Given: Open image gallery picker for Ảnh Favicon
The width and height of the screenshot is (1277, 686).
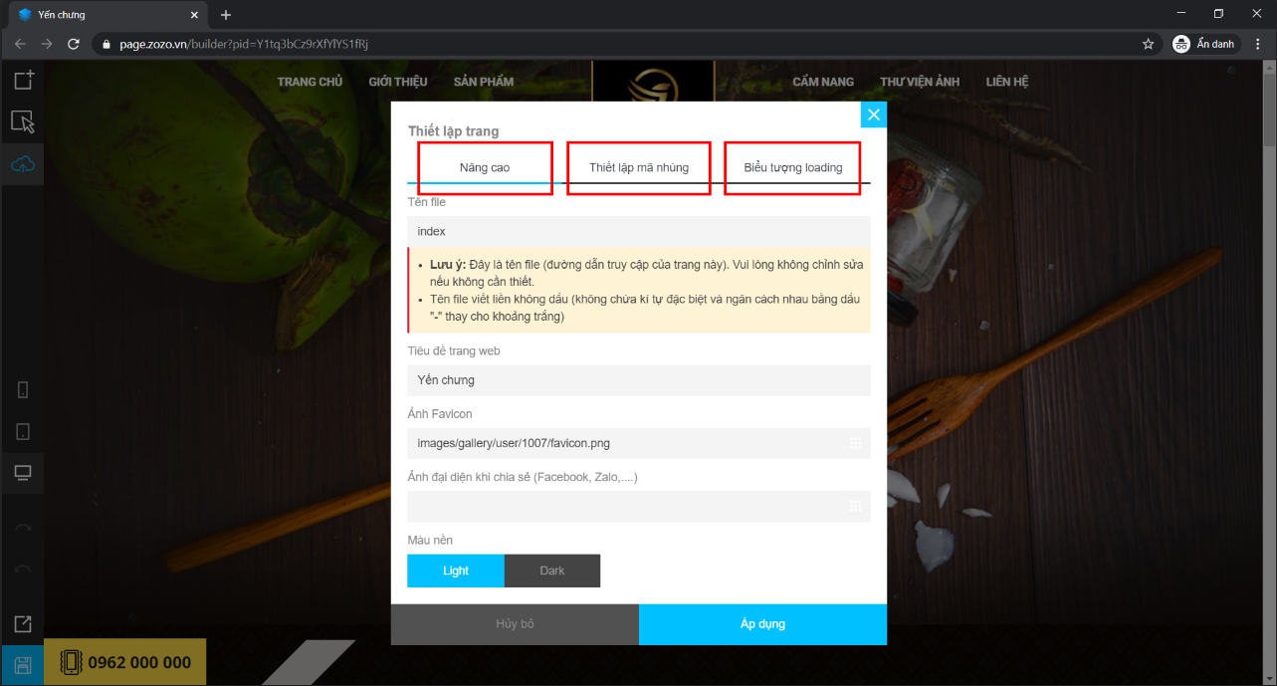Looking at the screenshot, I should [x=855, y=443].
